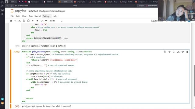Open the Kernel menu
The width and height of the screenshot is (195, 109).
pos(38,16)
